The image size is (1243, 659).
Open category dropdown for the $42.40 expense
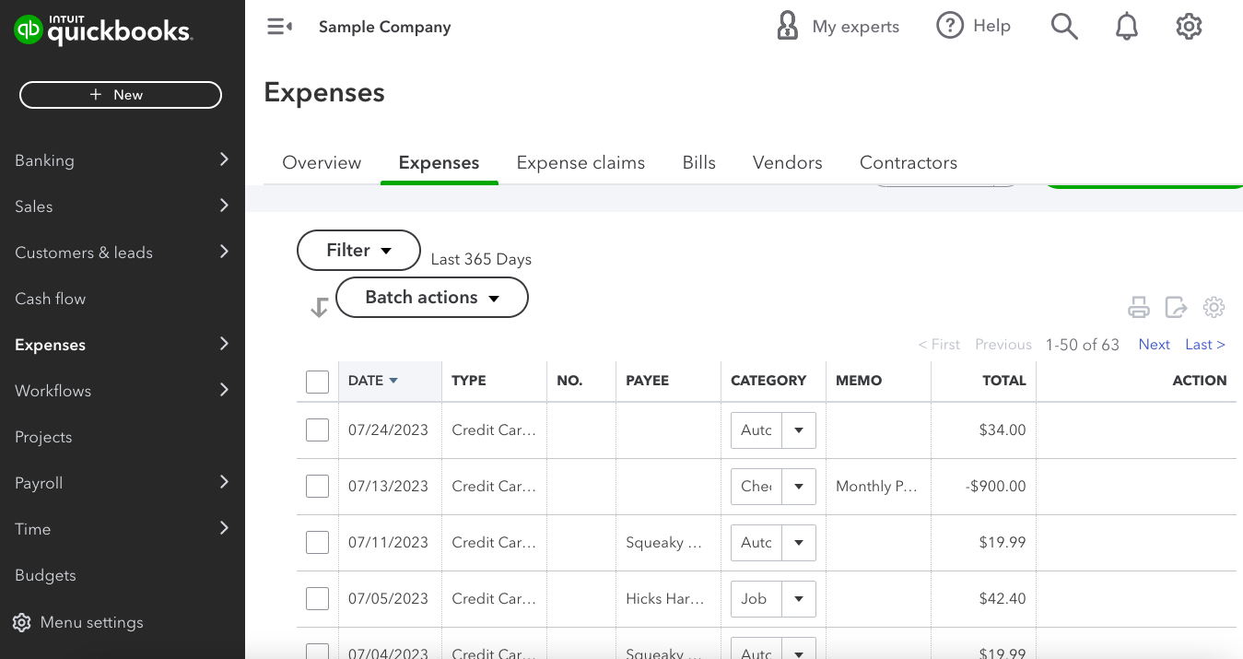pos(799,599)
